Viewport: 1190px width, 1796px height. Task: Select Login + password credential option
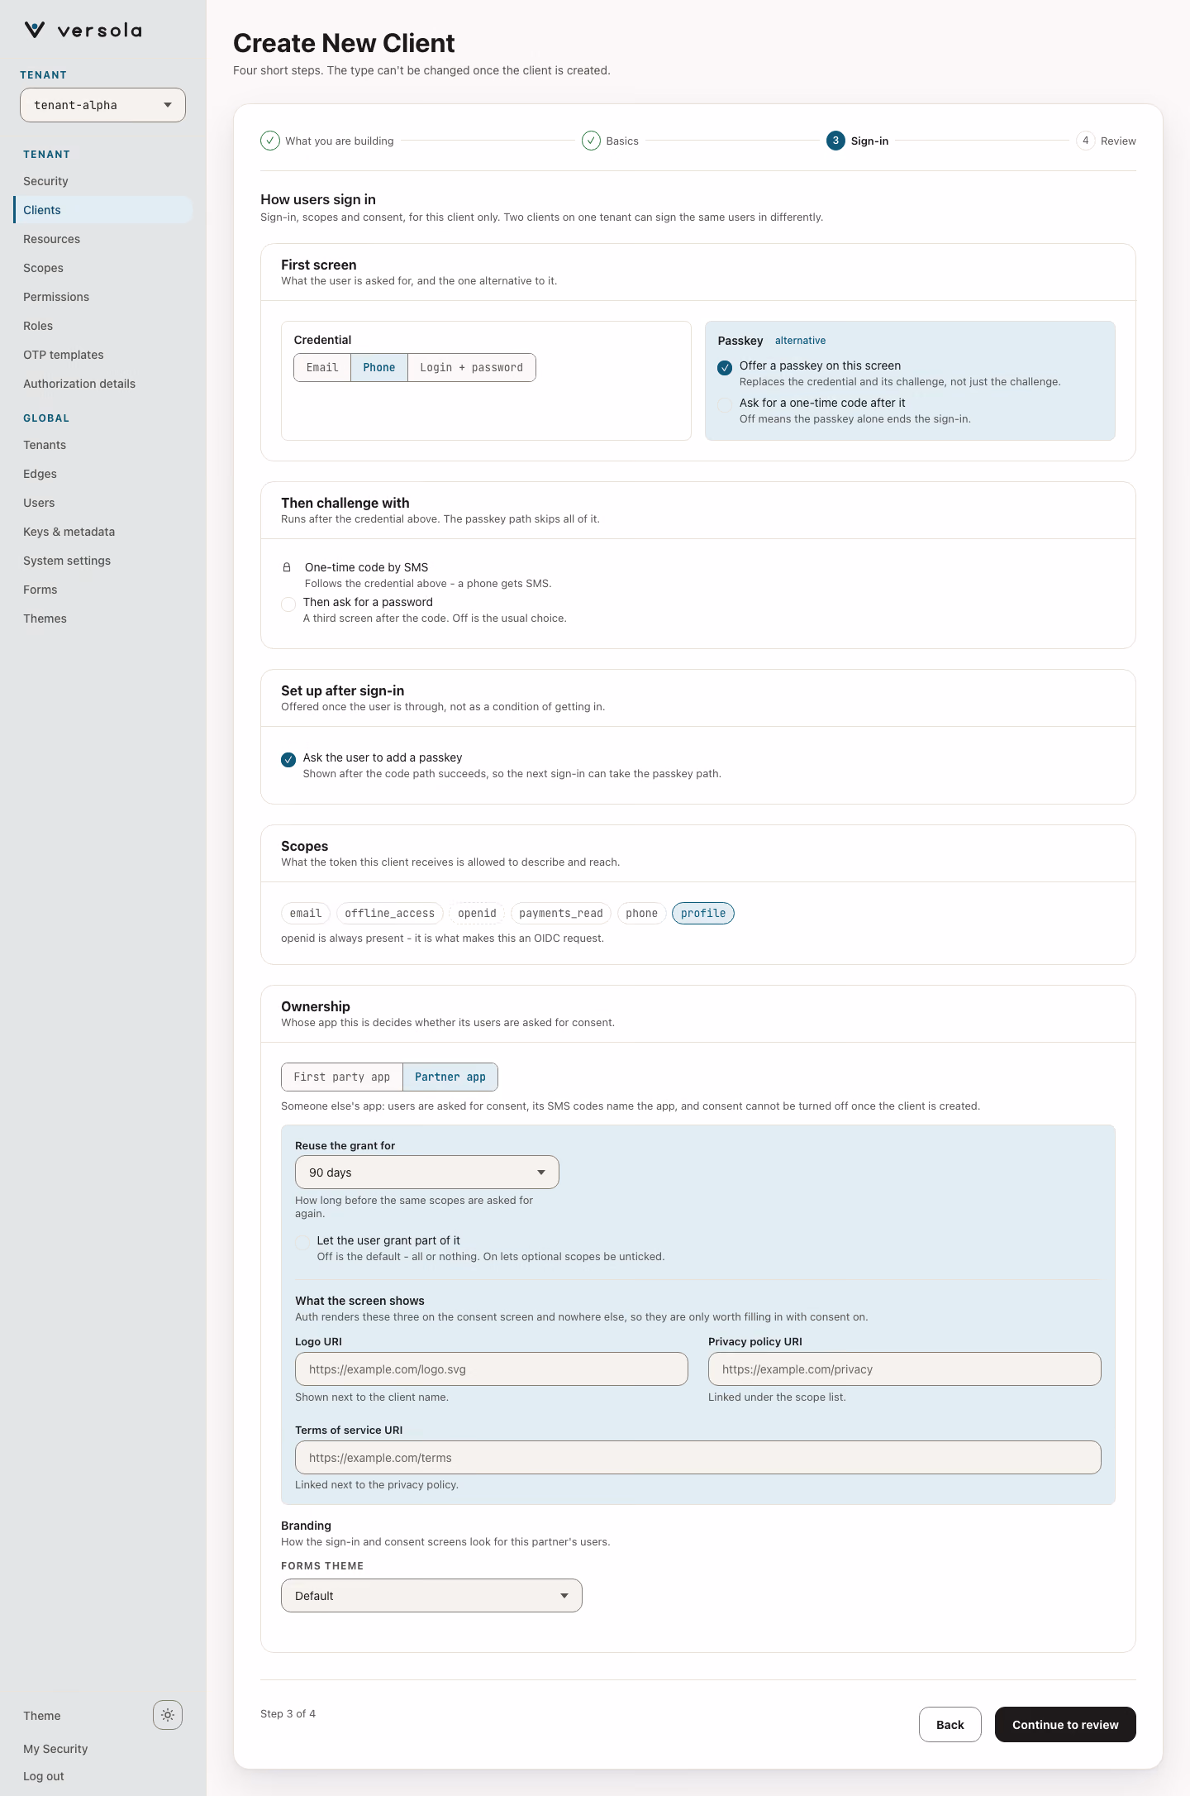(x=472, y=368)
